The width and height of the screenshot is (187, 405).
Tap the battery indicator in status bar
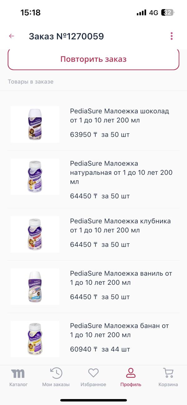[168, 13]
